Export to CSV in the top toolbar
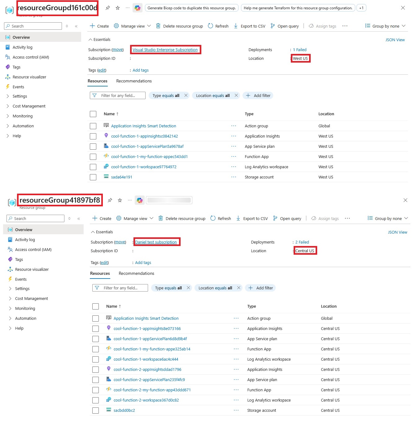420x435 pixels. point(249,26)
